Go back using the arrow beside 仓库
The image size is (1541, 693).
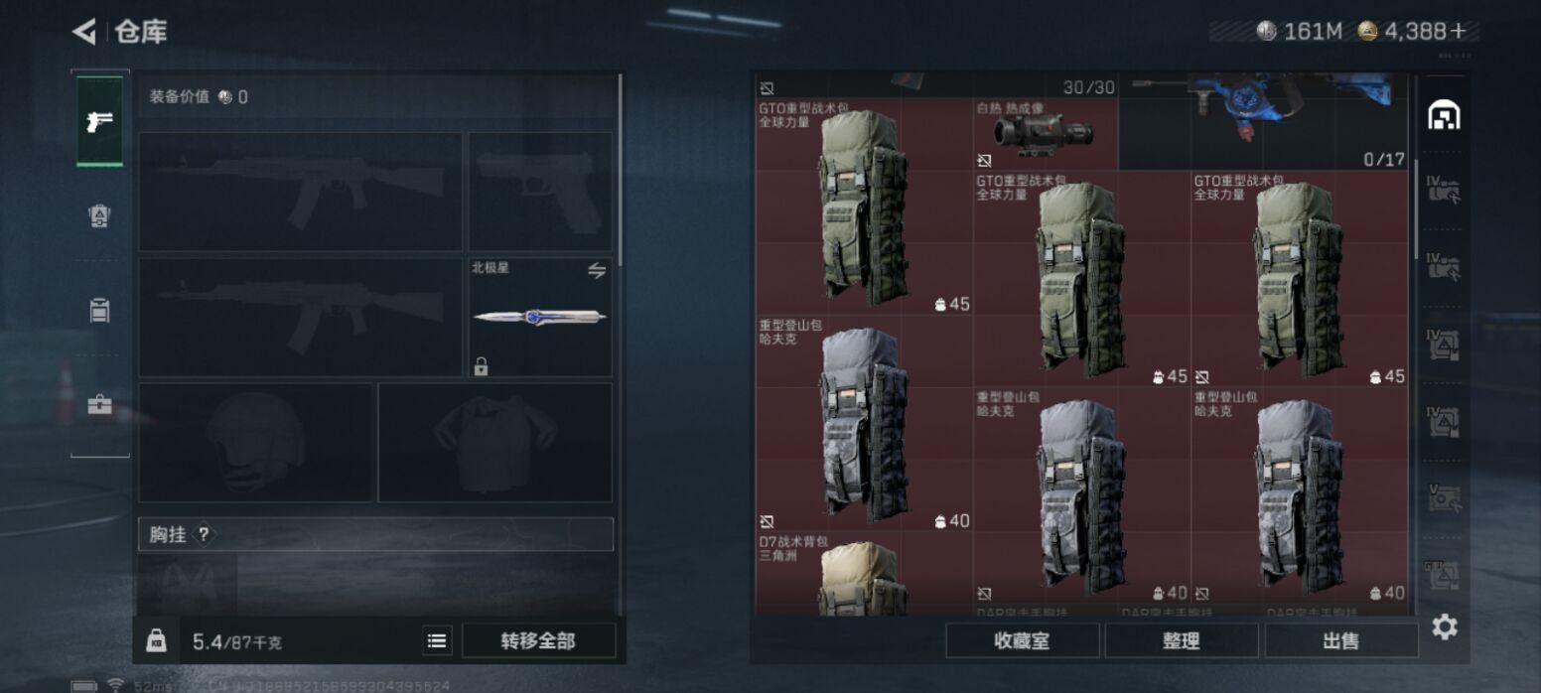tap(84, 32)
